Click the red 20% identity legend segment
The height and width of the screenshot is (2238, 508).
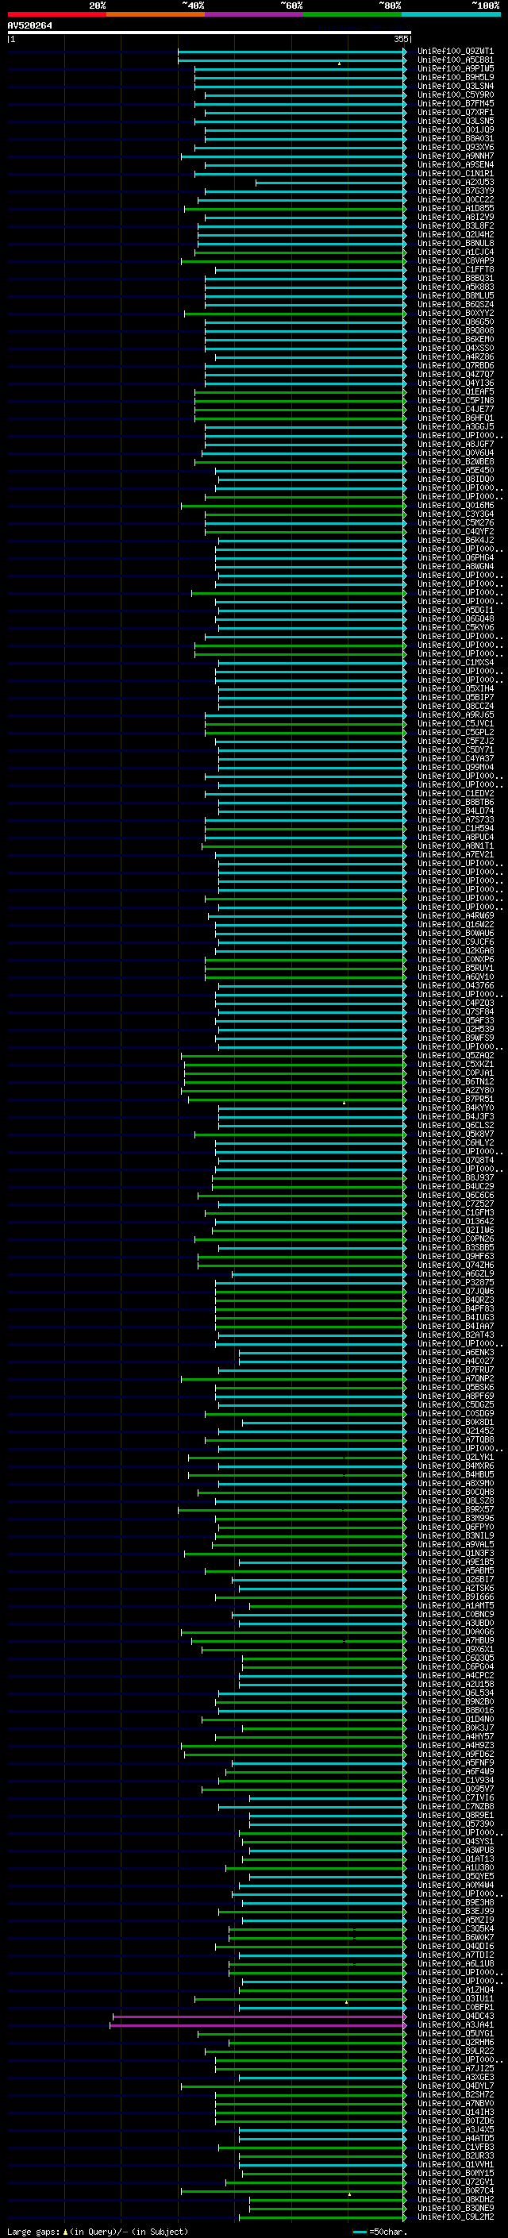[56, 14]
